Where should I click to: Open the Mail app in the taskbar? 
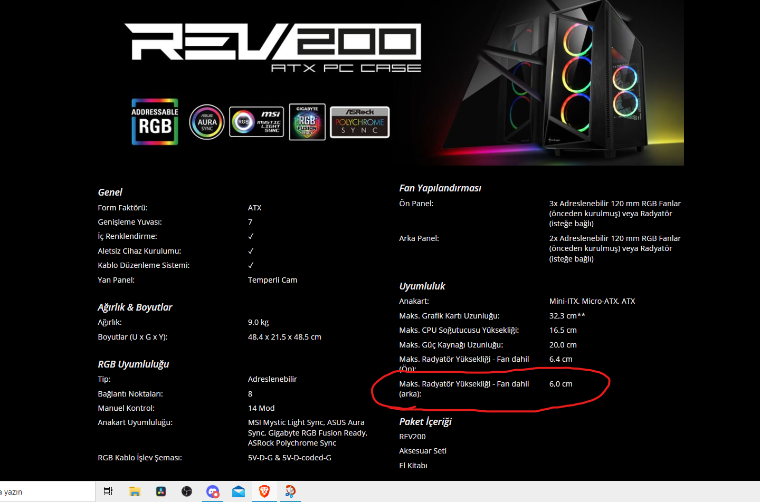pyautogui.click(x=239, y=491)
